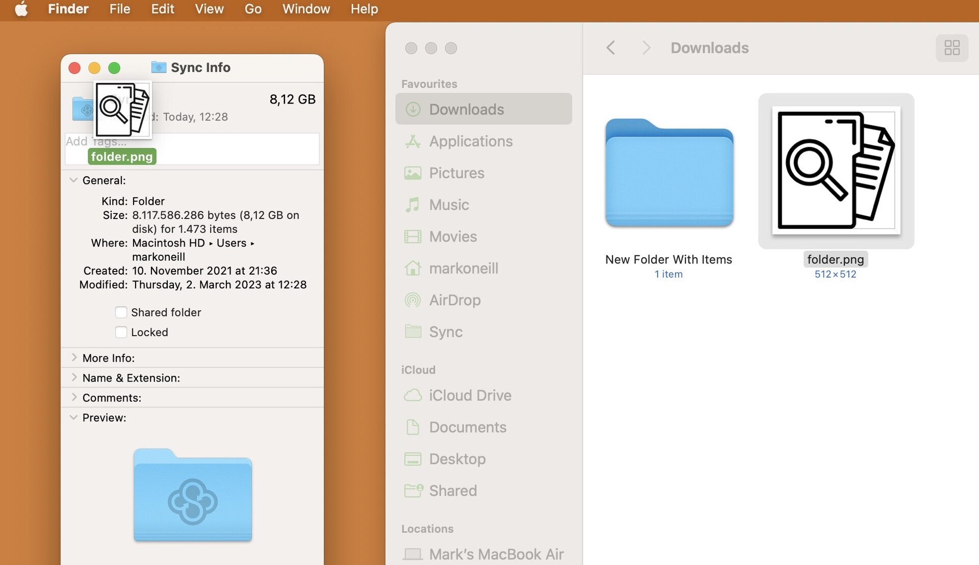Enable the Locked checkbox
This screenshot has height=565, width=979.
[120, 331]
